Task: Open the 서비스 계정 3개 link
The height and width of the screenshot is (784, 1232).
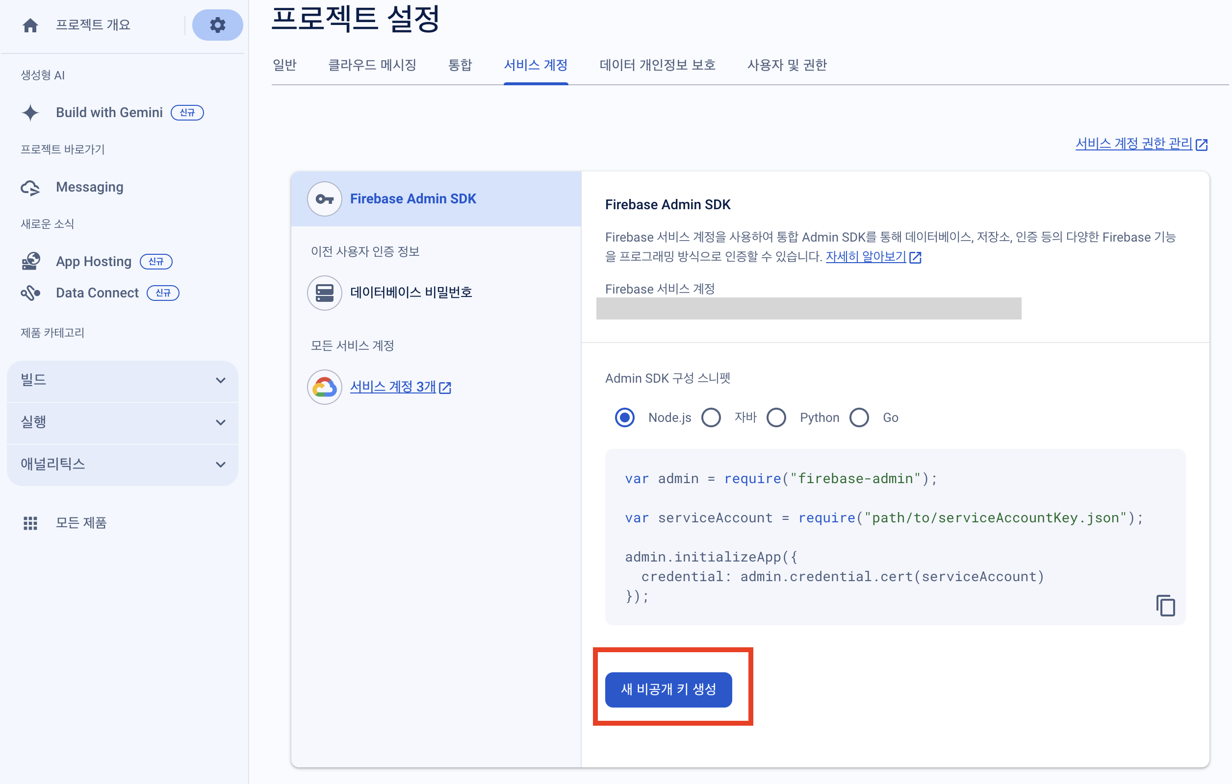Action: [x=393, y=387]
